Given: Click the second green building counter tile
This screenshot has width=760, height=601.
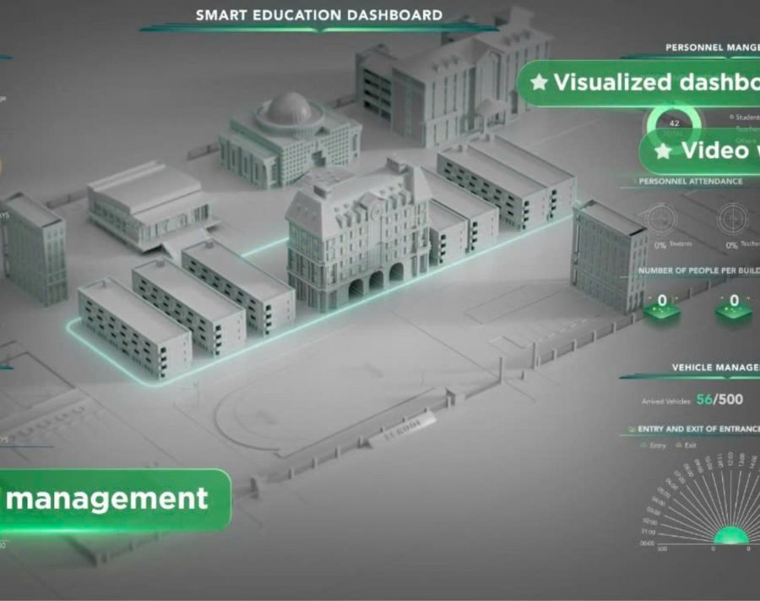Looking at the screenshot, I should pos(733,310).
